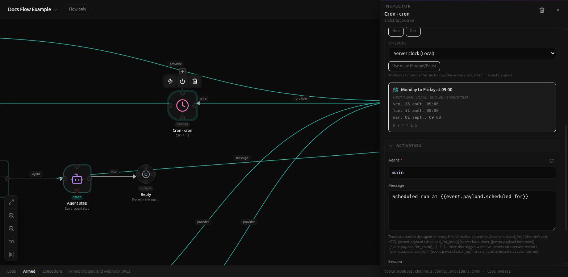This screenshot has width=568, height=277.
Task: Zoom in on the canvas
Action: click(11, 215)
